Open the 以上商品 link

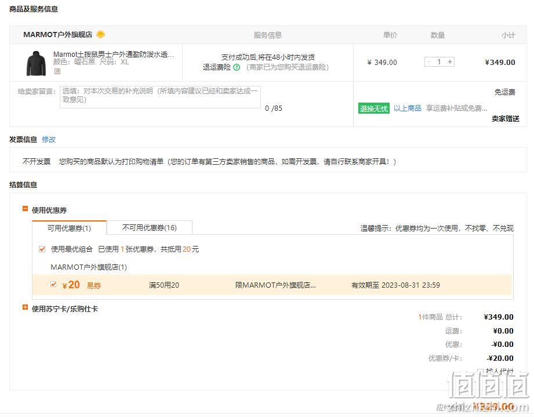(x=407, y=108)
